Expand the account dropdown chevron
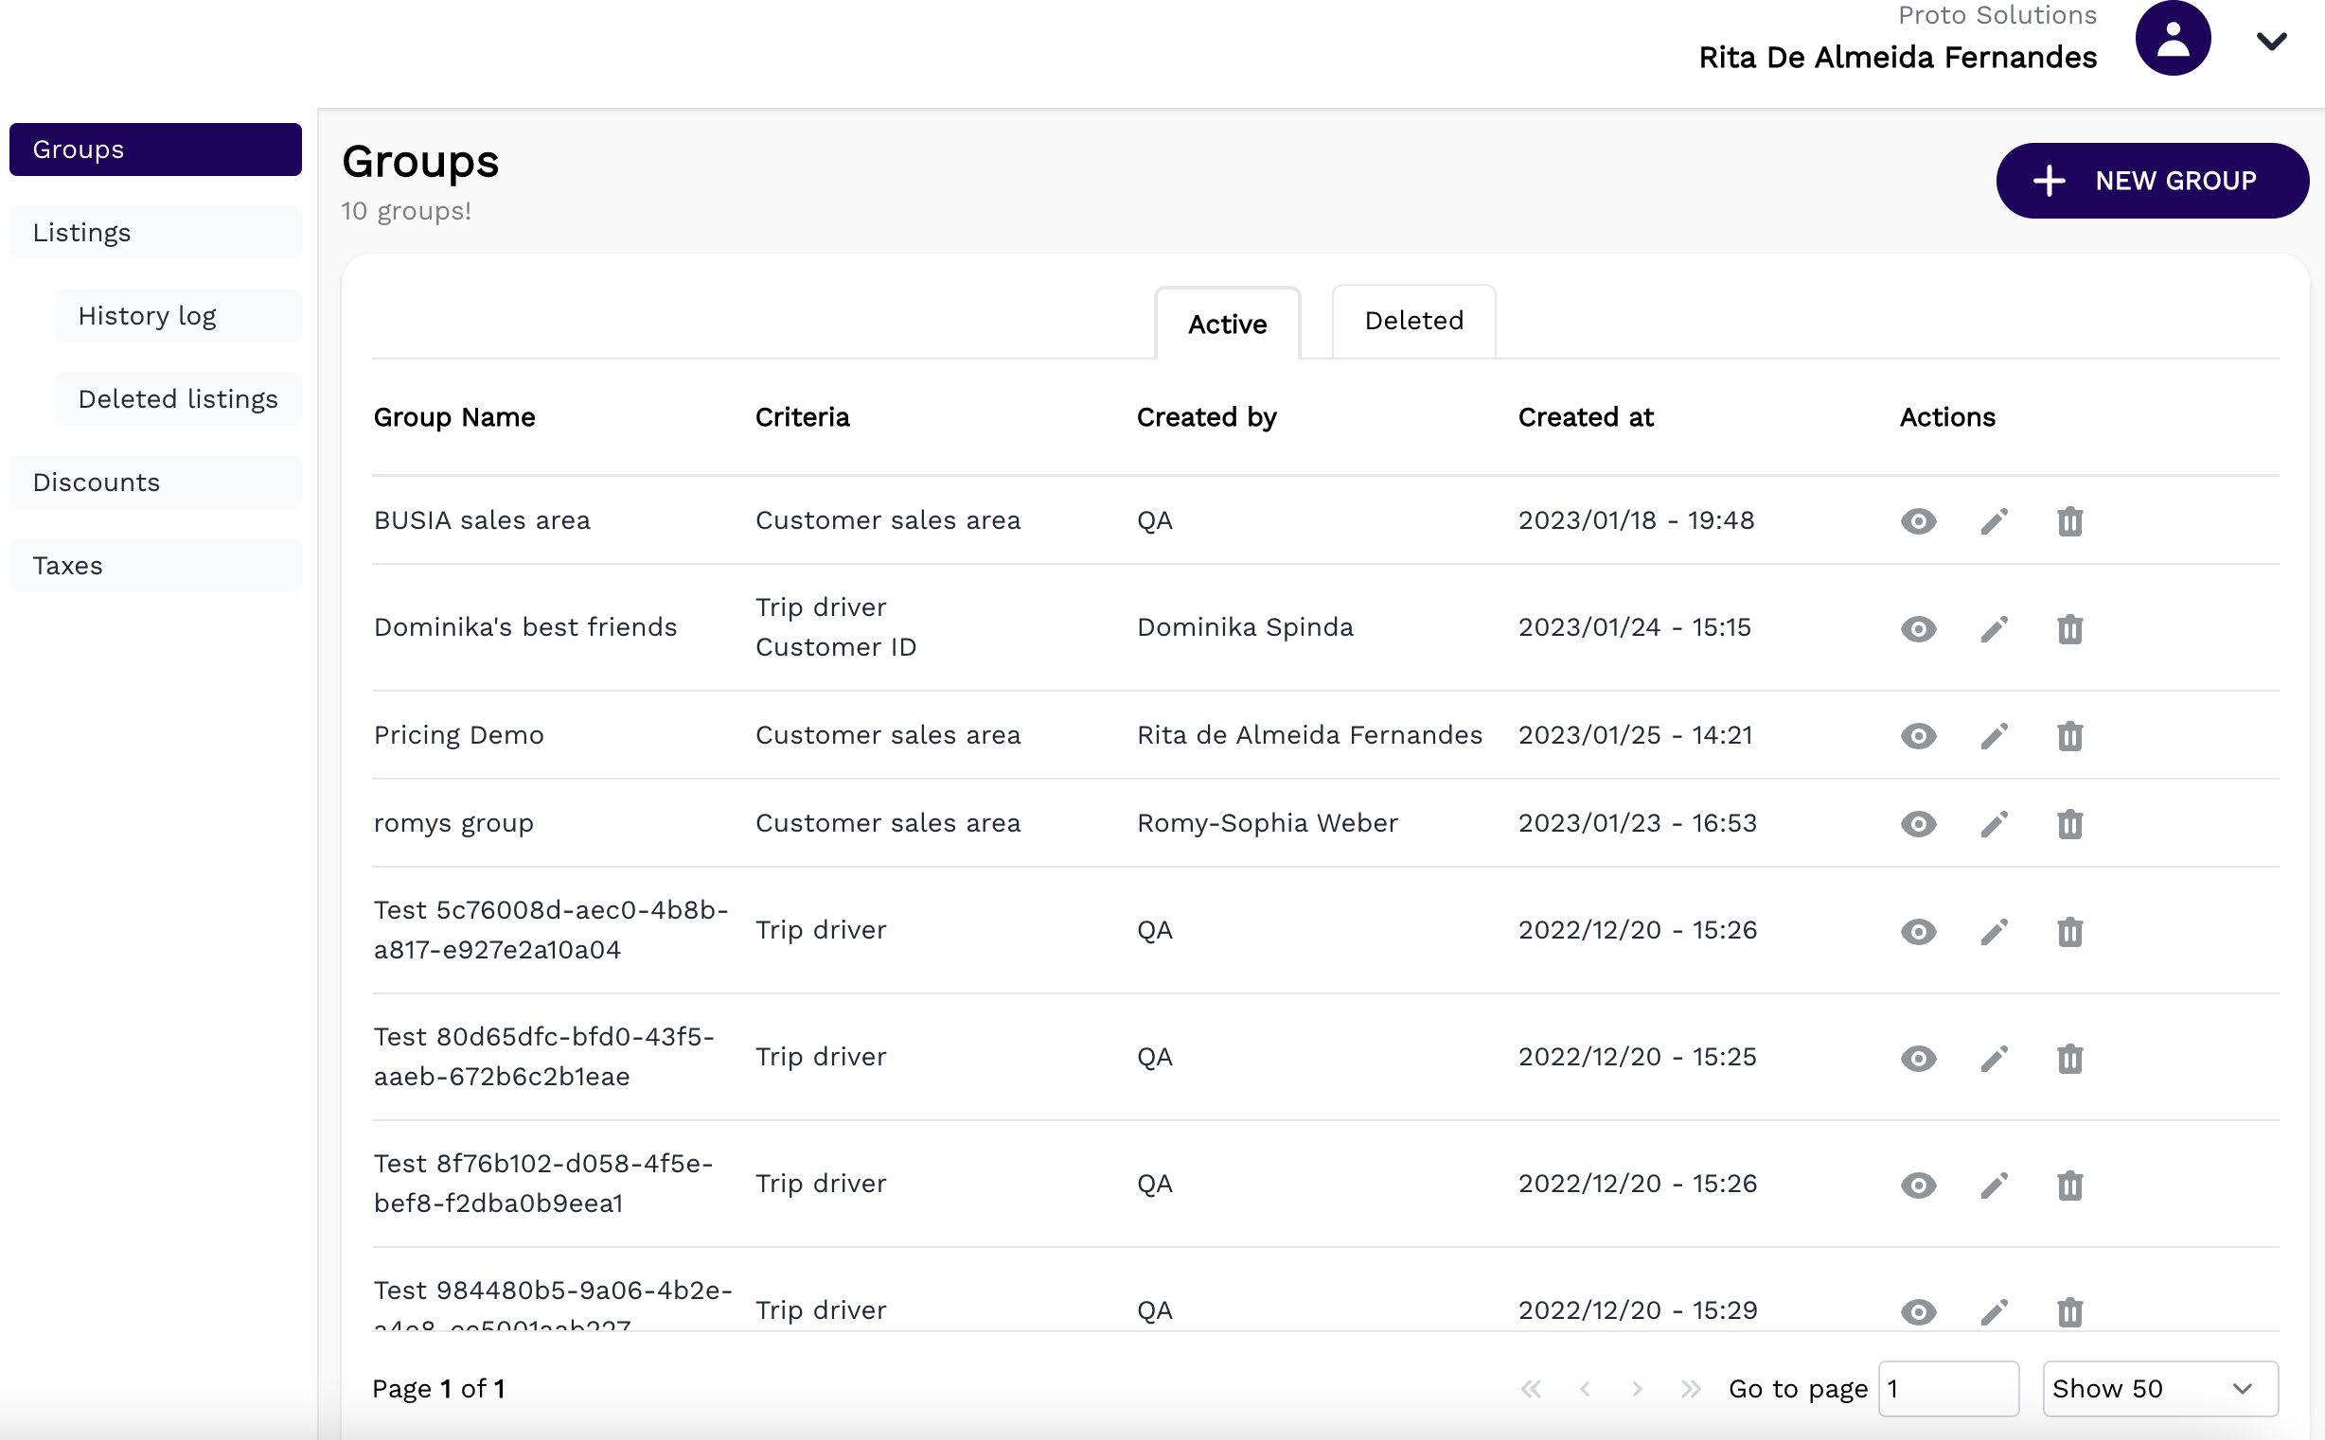2325x1440 pixels. [2271, 41]
